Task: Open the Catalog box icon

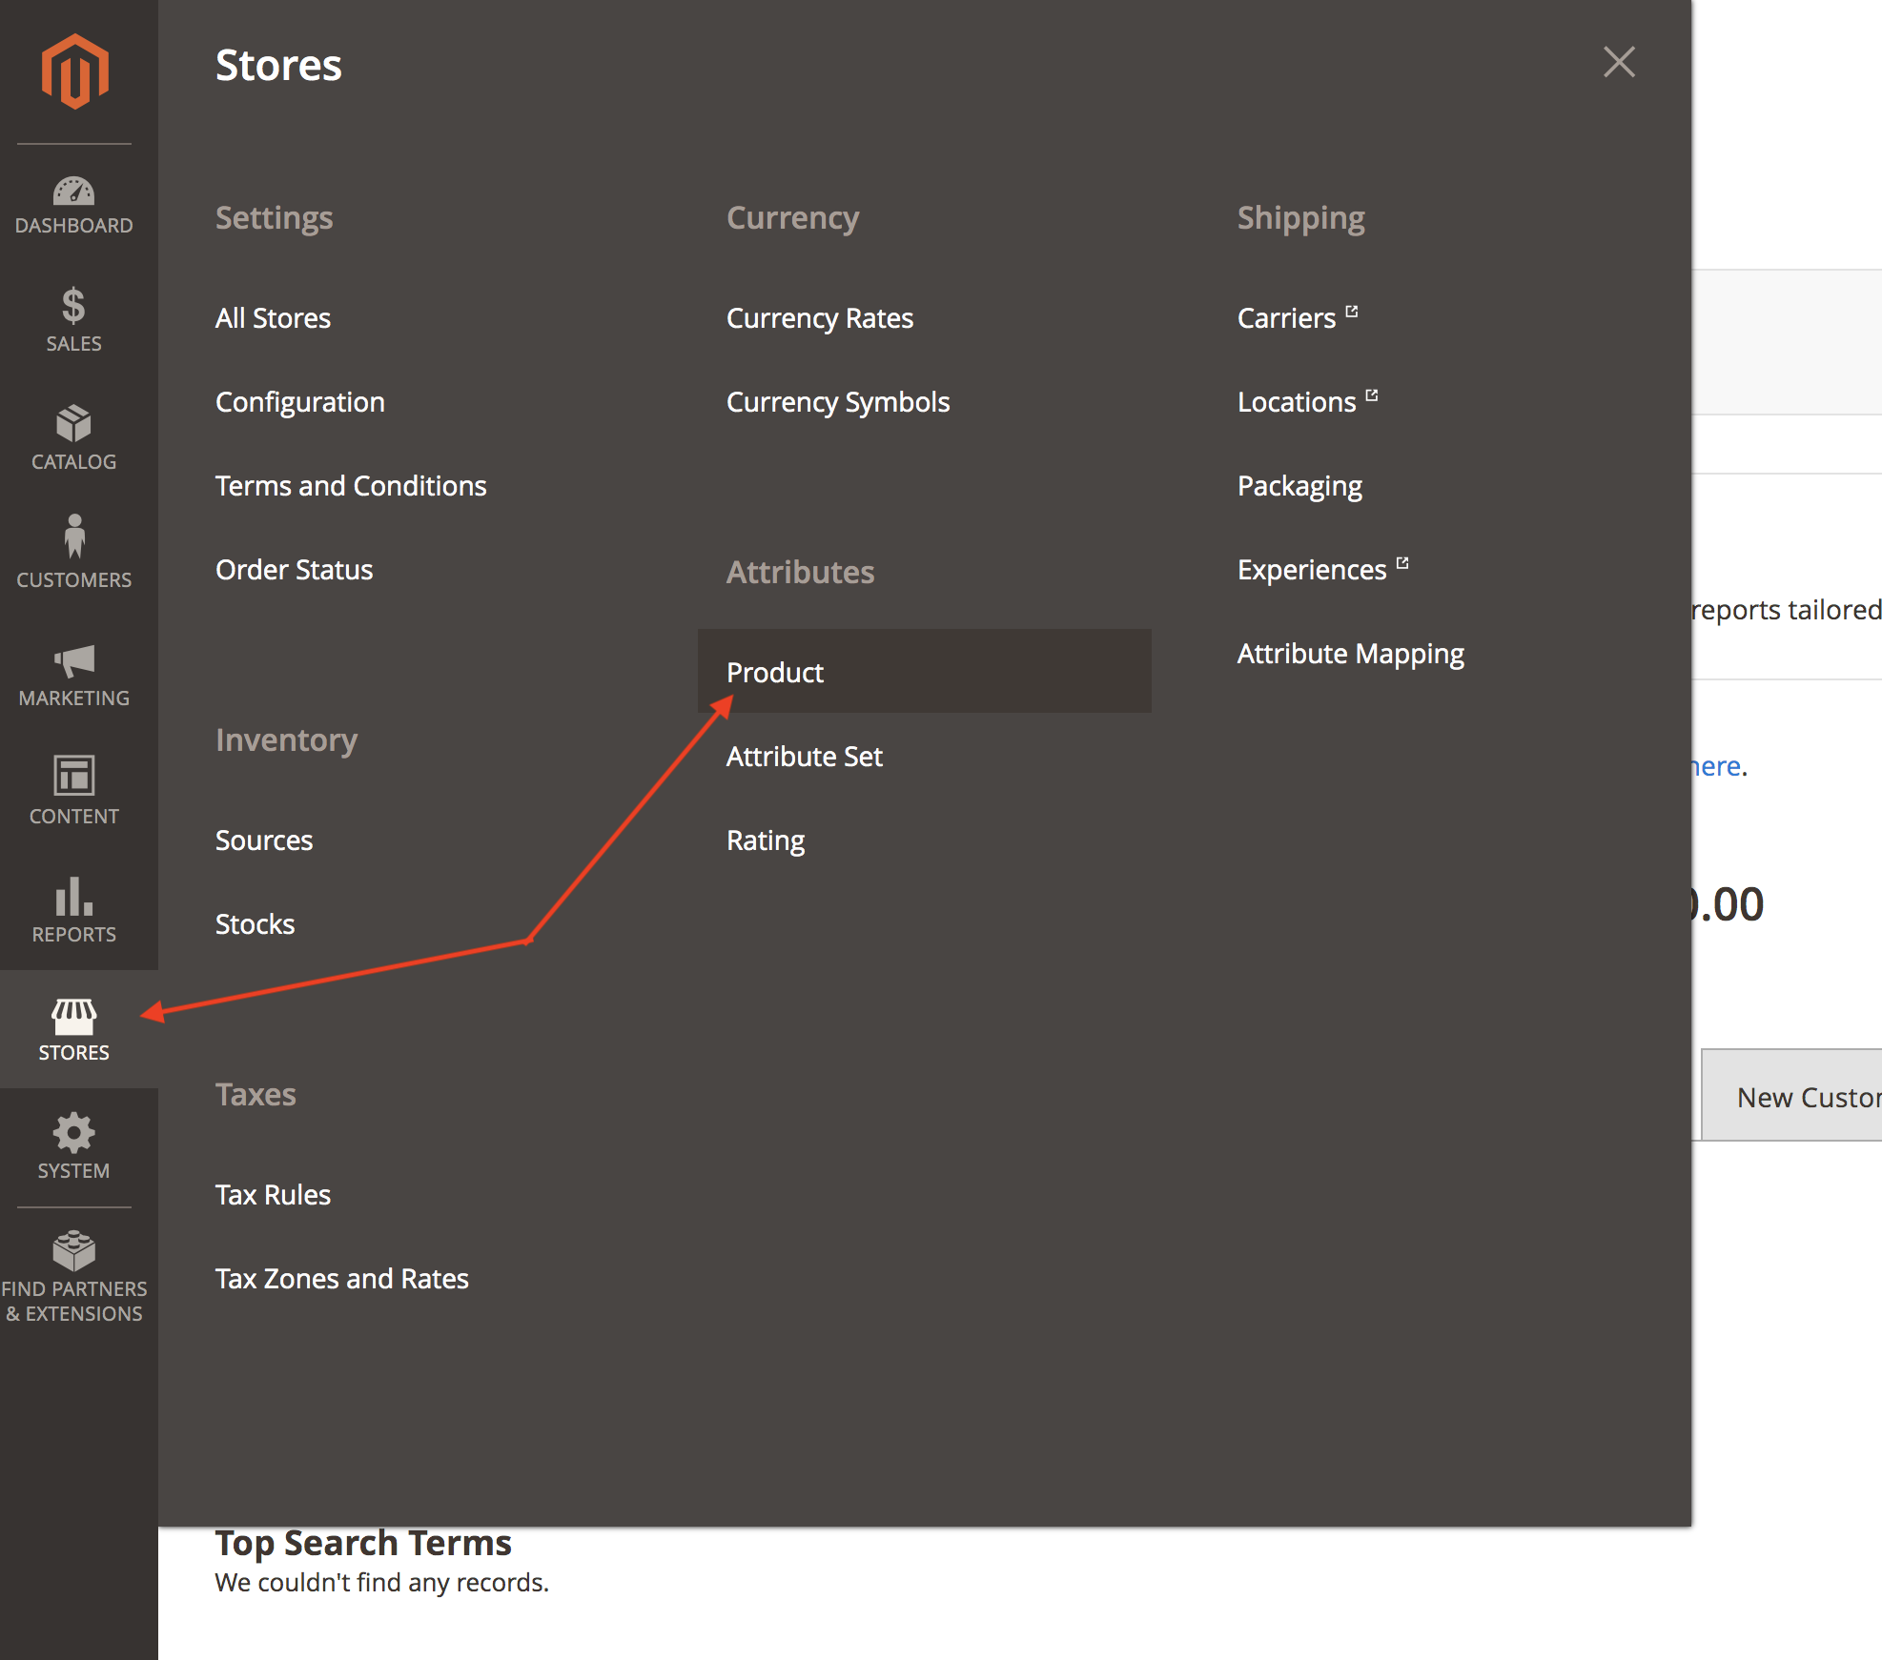Action: tap(73, 425)
